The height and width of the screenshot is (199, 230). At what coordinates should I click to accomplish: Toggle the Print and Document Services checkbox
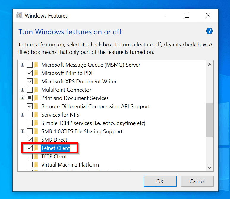(x=30, y=98)
